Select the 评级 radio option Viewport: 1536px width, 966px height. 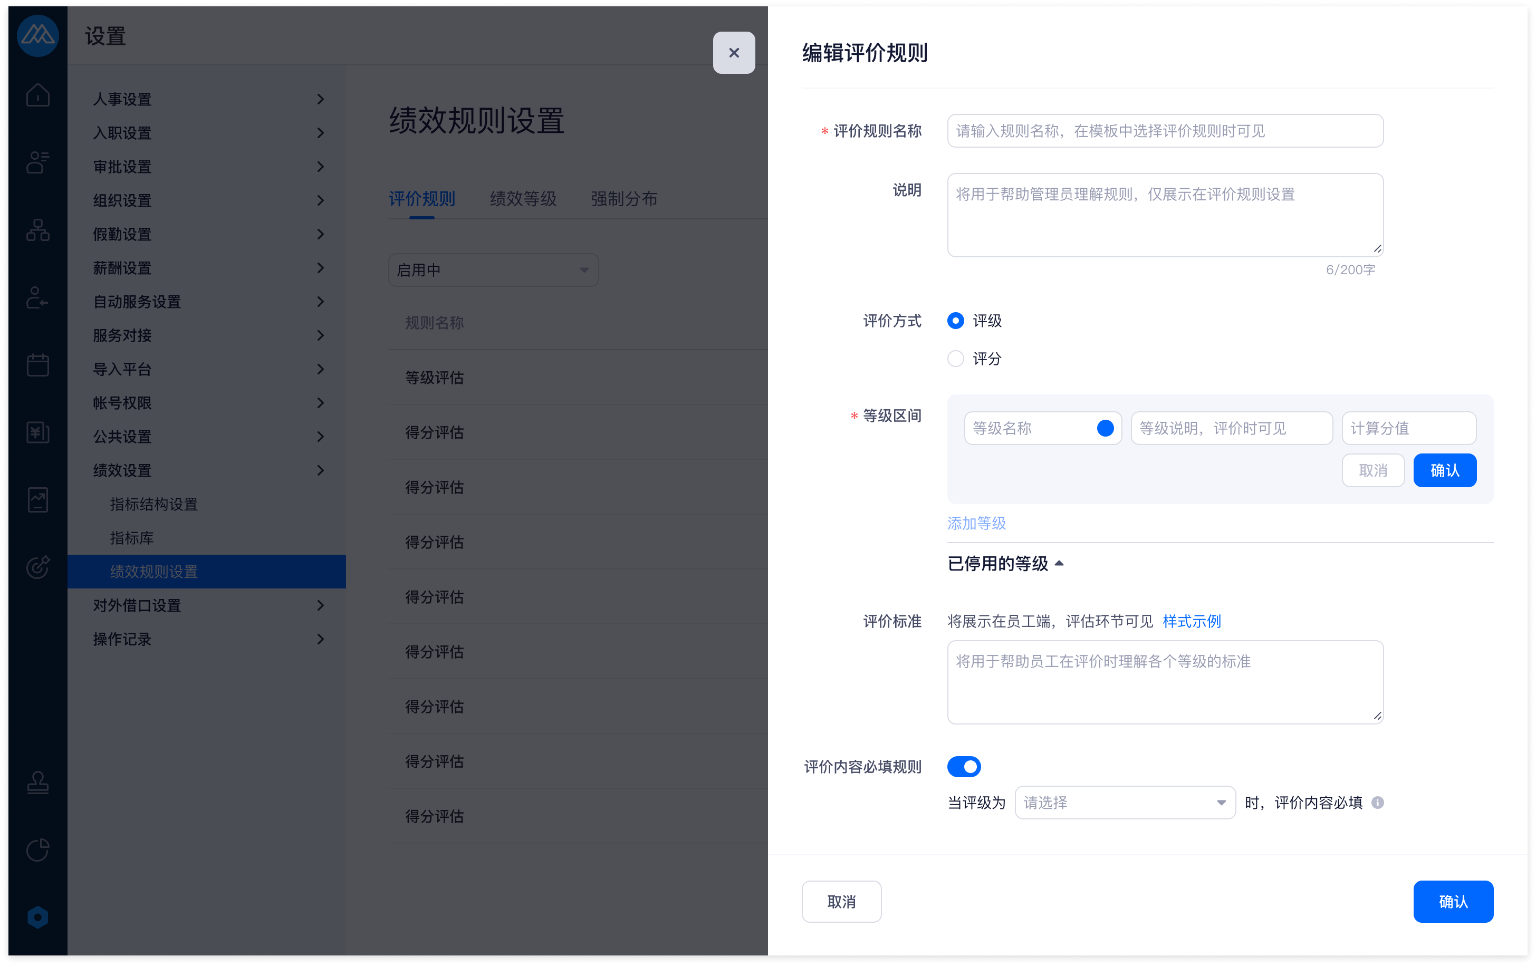click(955, 321)
